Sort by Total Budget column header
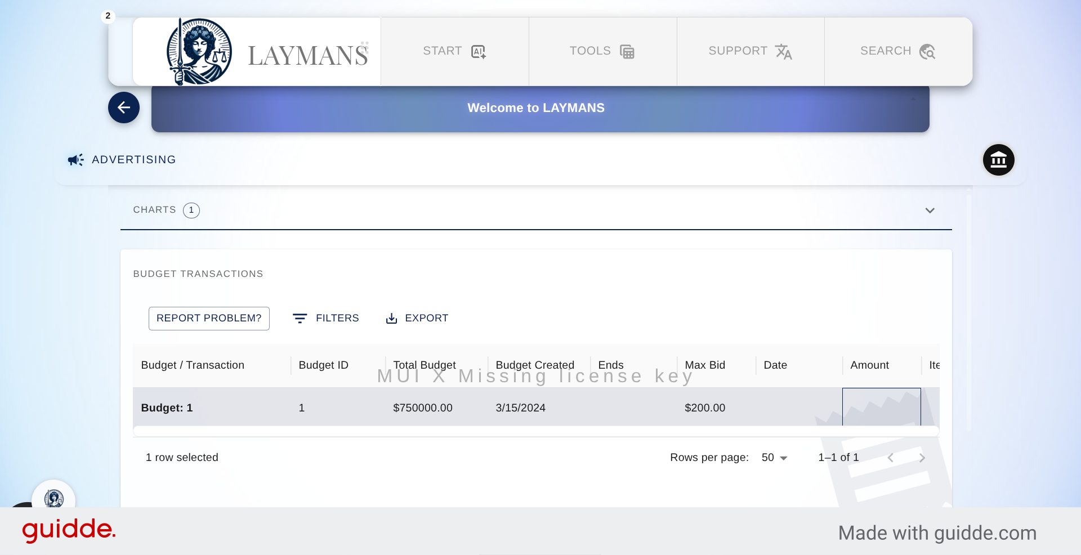This screenshot has height=555, width=1081. (x=425, y=365)
